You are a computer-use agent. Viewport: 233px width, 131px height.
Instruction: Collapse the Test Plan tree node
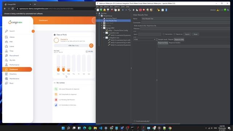click(x=97, y=13)
